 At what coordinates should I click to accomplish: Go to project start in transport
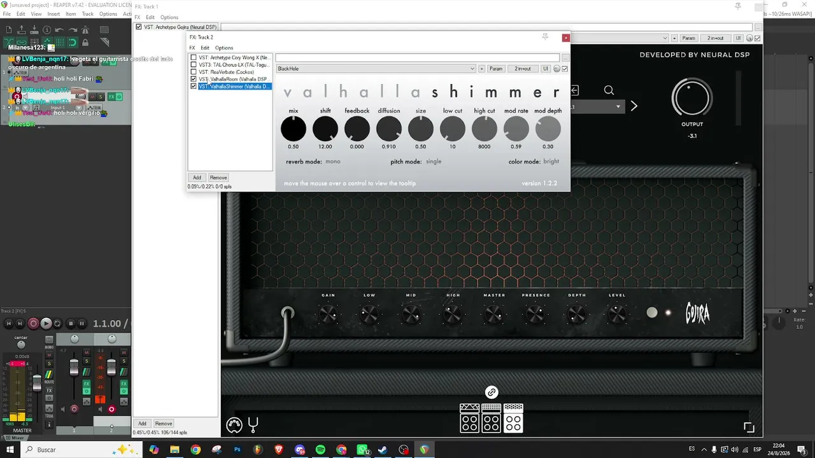(9, 324)
